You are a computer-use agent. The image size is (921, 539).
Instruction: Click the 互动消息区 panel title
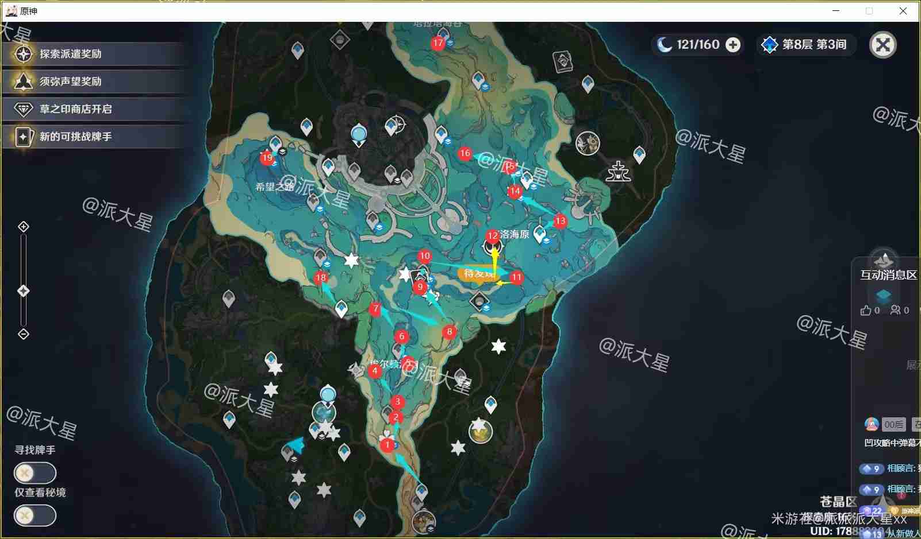[x=889, y=275]
